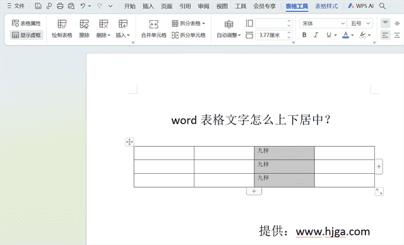Open the 表格样式 tab
The height and width of the screenshot is (245, 404).
[326, 6]
